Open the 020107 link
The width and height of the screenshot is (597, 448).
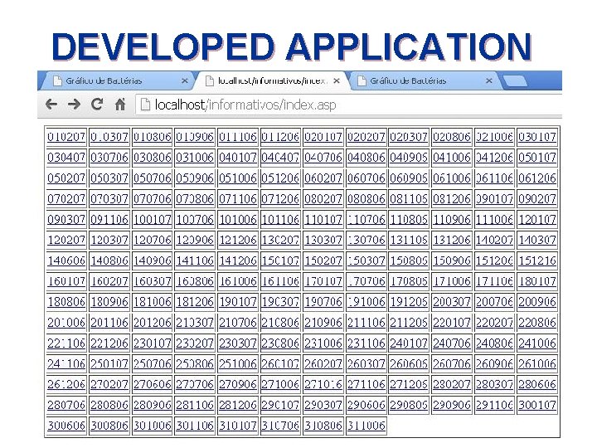click(323, 136)
